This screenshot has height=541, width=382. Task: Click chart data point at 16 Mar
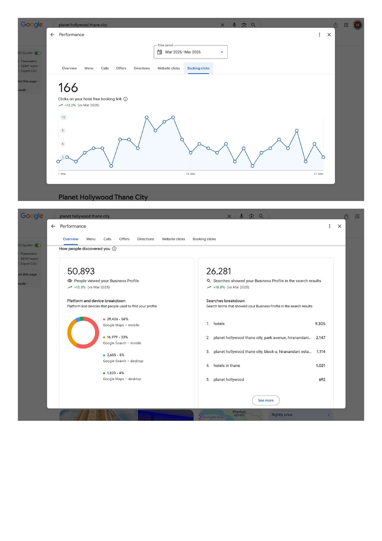[191, 153]
